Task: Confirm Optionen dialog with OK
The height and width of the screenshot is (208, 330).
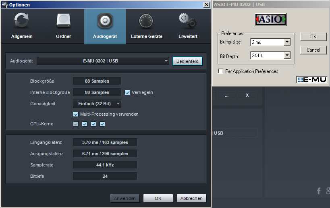Action: point(158,198)
